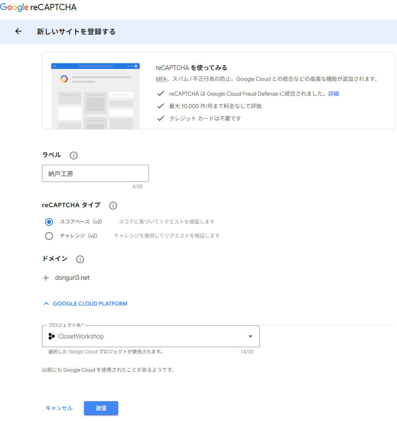Open the プロジェクト名 ClosetWorkshop dropdown

pyautogui.click(x=151, y=336)
